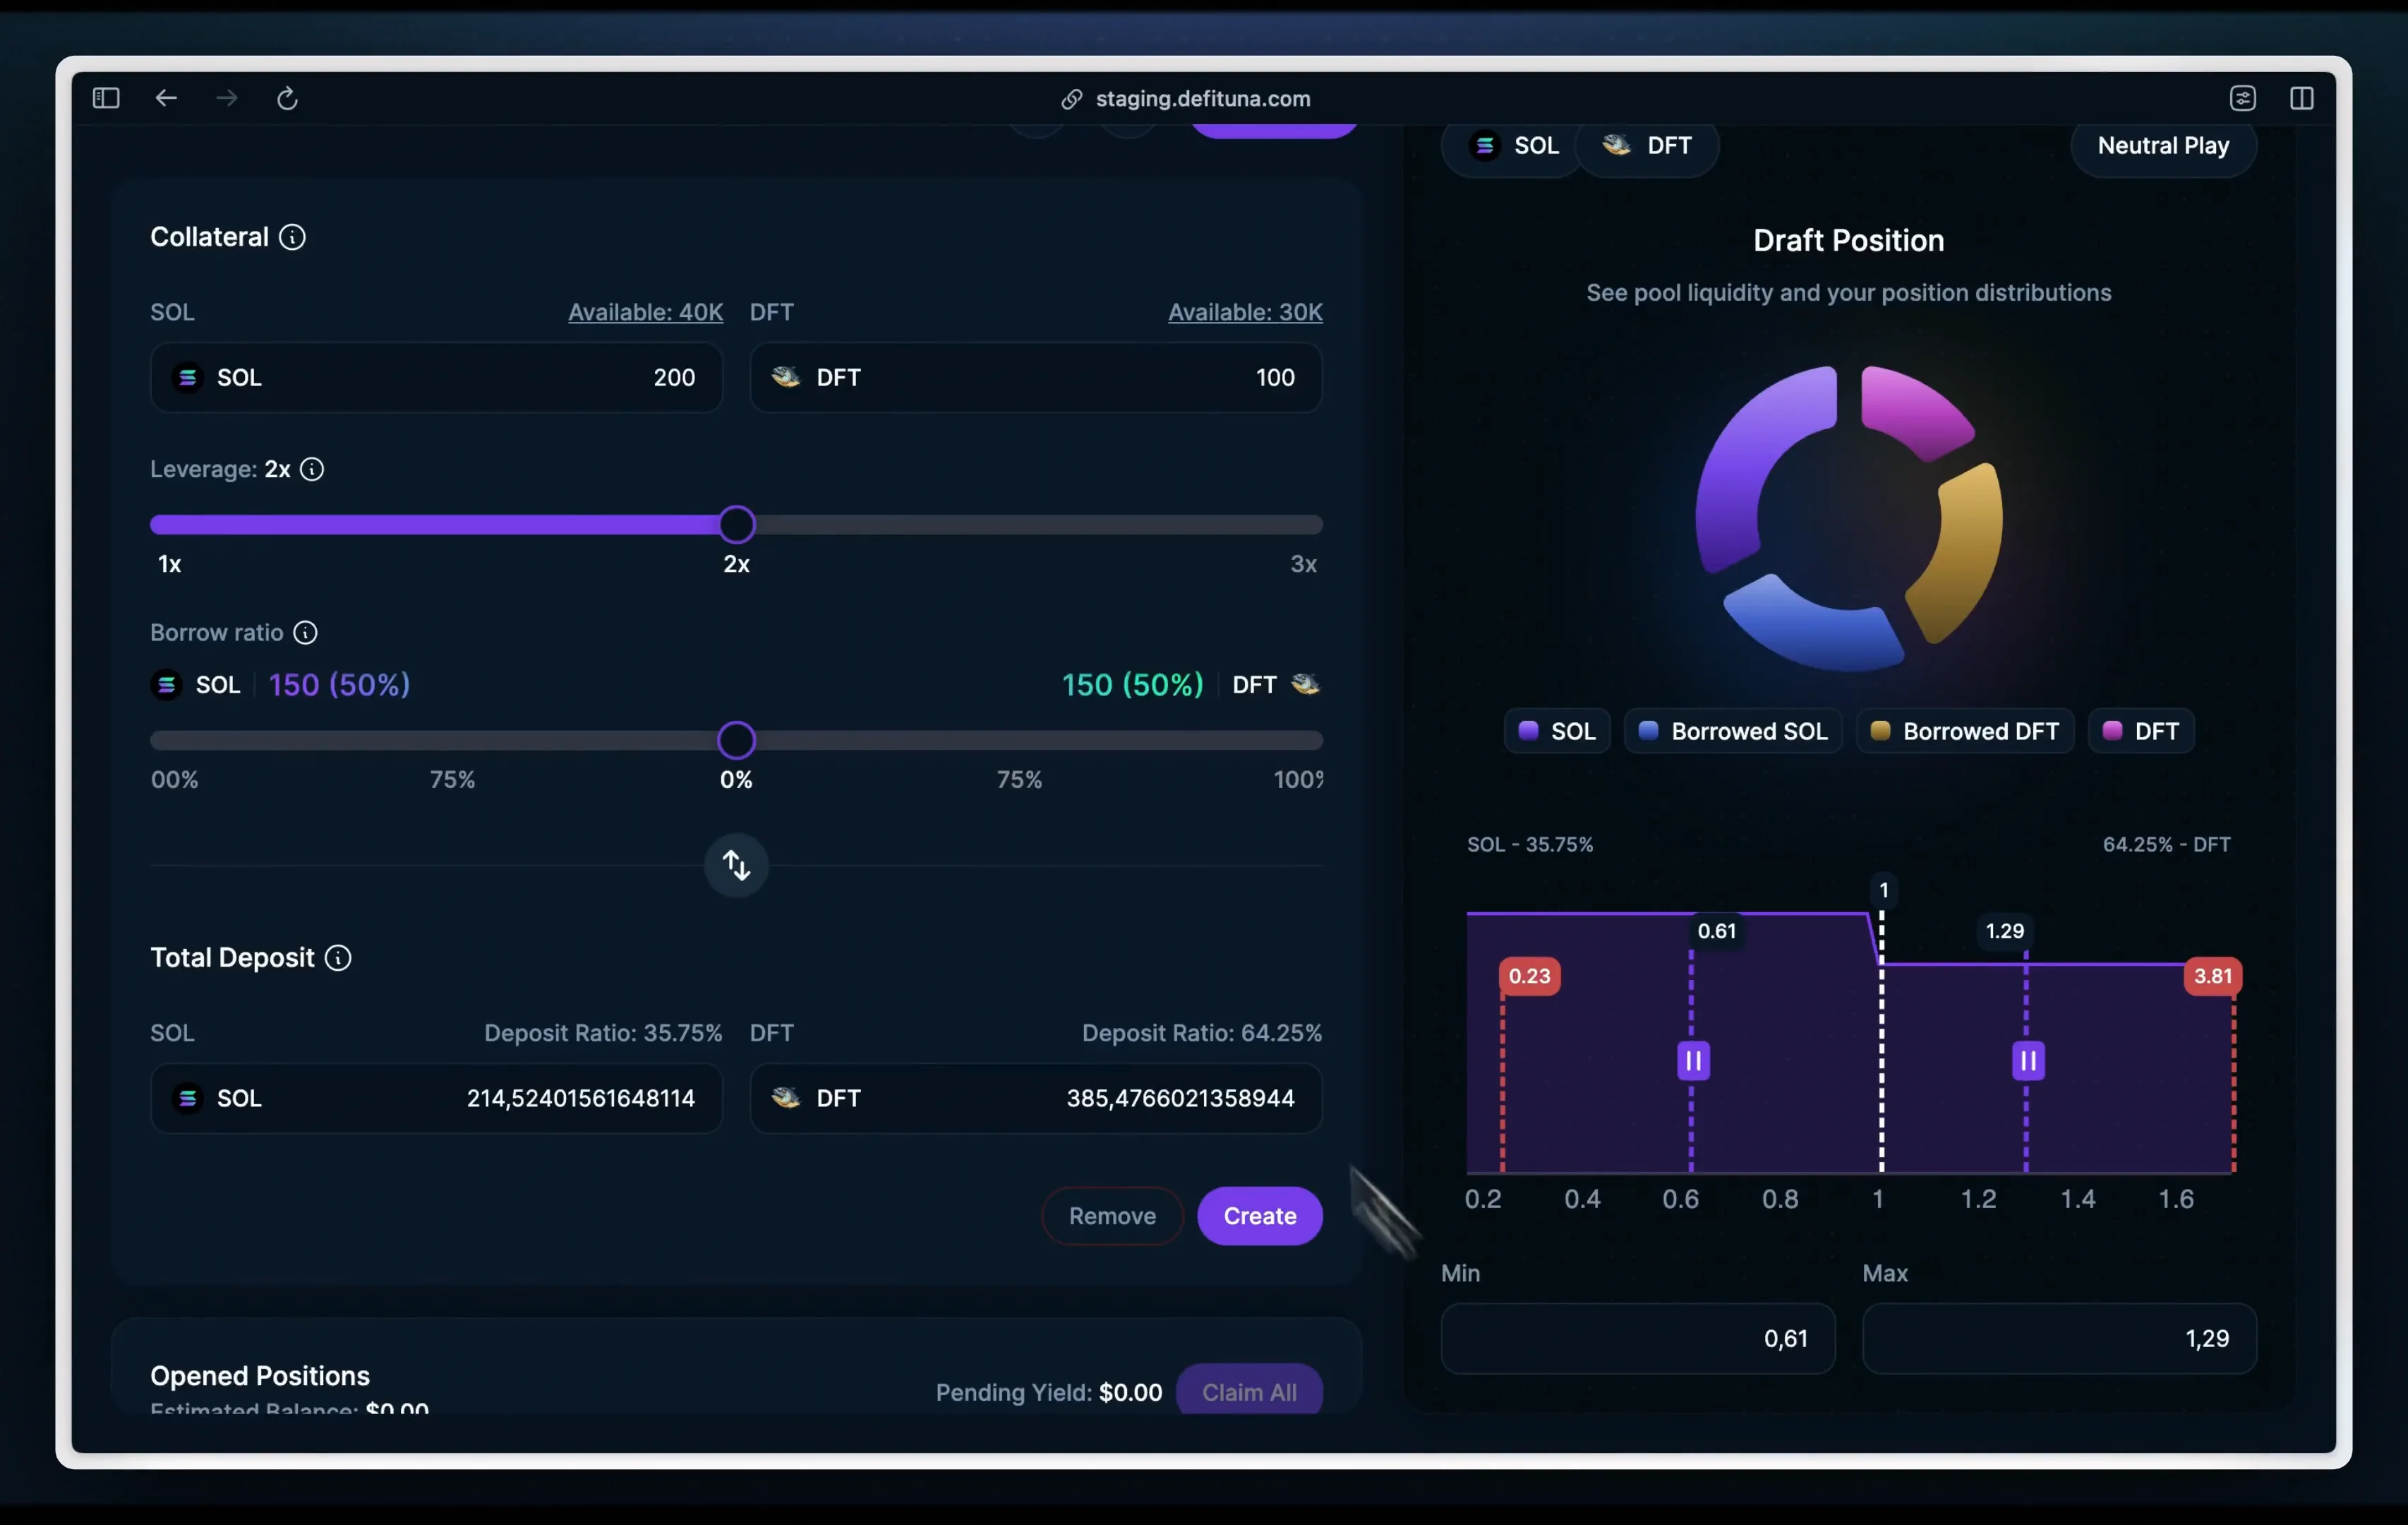
Task: Click the swap direction icon below Borrow ratio
Action: point(735,865)
